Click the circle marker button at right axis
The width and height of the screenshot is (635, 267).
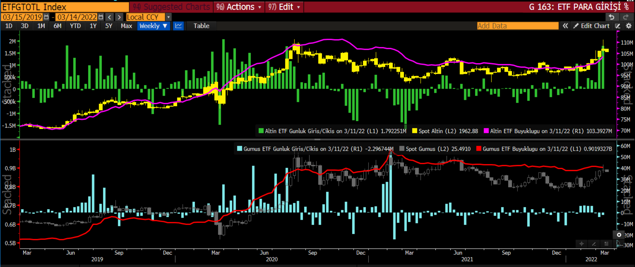coord(619,235)
